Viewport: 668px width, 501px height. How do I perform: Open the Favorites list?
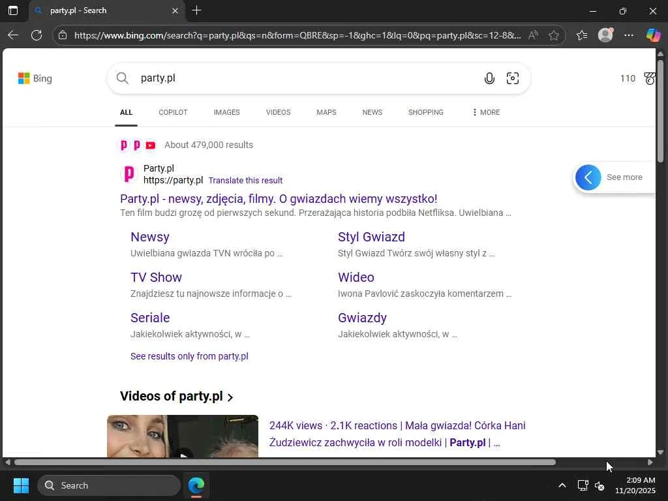(582, 35)
